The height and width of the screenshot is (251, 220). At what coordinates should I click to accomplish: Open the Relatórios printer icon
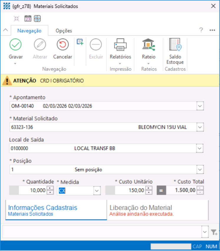coord(120,45)
